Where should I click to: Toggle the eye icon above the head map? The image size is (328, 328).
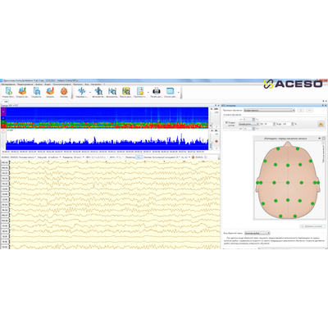pyautogui.click(x=320, y=139)
